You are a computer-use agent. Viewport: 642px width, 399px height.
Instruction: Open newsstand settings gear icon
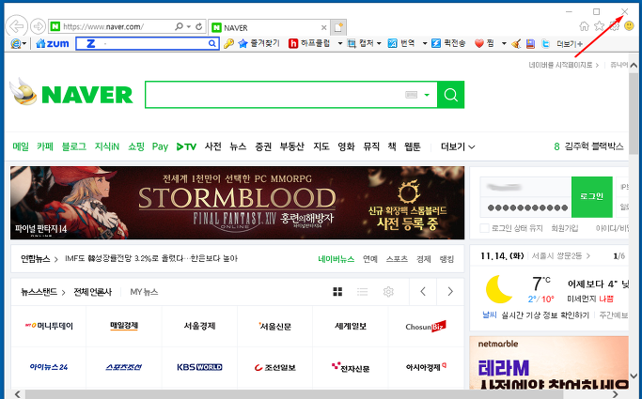tap(388, 291)
